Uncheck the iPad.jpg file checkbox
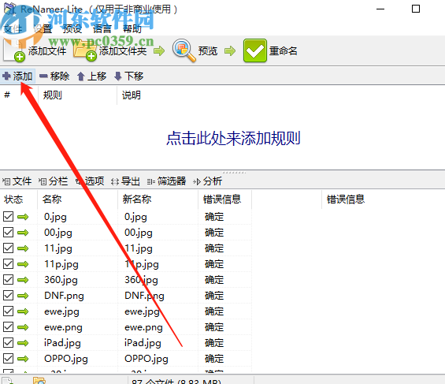Viewport: 445px width, 384px height. (x=8, y=342)
